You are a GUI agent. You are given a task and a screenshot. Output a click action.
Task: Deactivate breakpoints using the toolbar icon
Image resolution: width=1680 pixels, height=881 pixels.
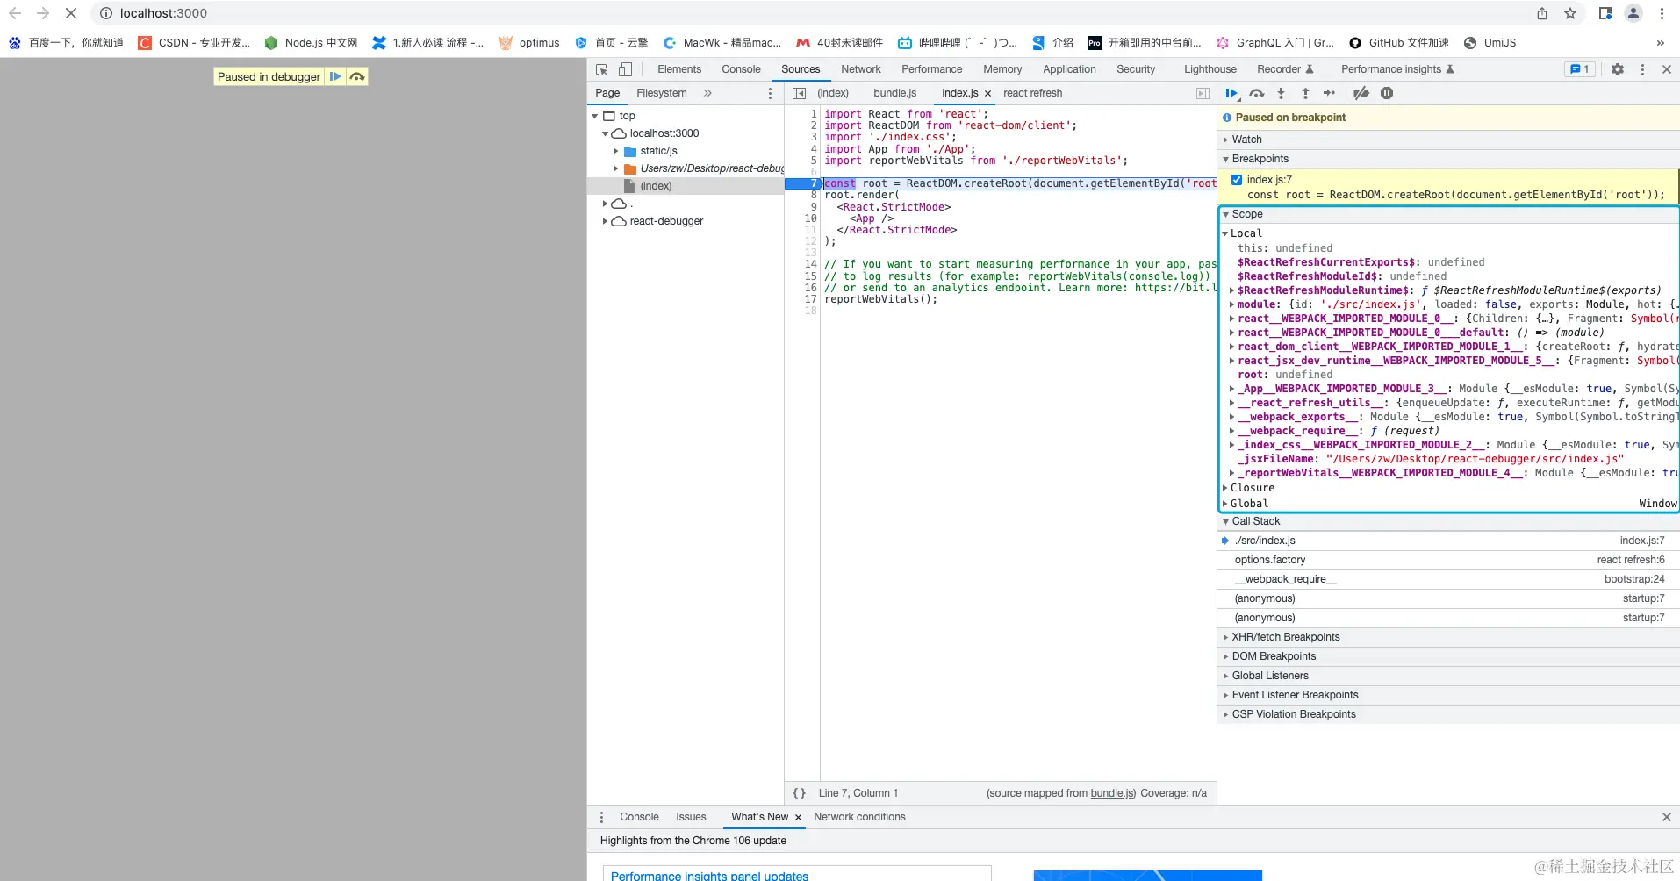[1361, 93]
